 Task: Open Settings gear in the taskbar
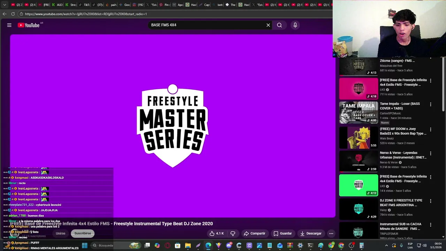point(300,245)
